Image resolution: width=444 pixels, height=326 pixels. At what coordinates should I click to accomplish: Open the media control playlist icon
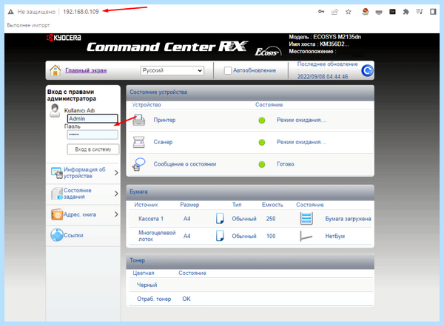[420, 12]
